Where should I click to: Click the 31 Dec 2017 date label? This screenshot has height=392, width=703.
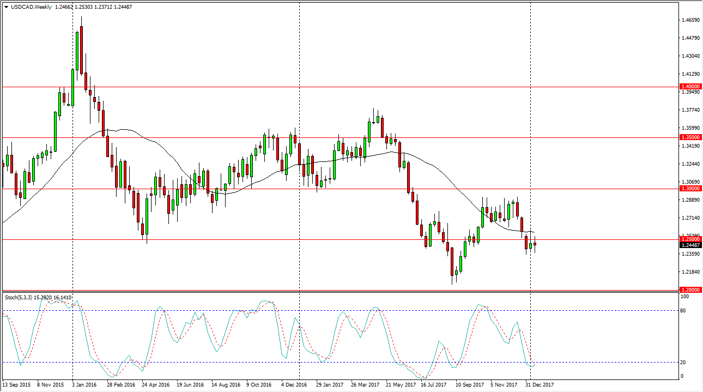click(x=540, y=385)
